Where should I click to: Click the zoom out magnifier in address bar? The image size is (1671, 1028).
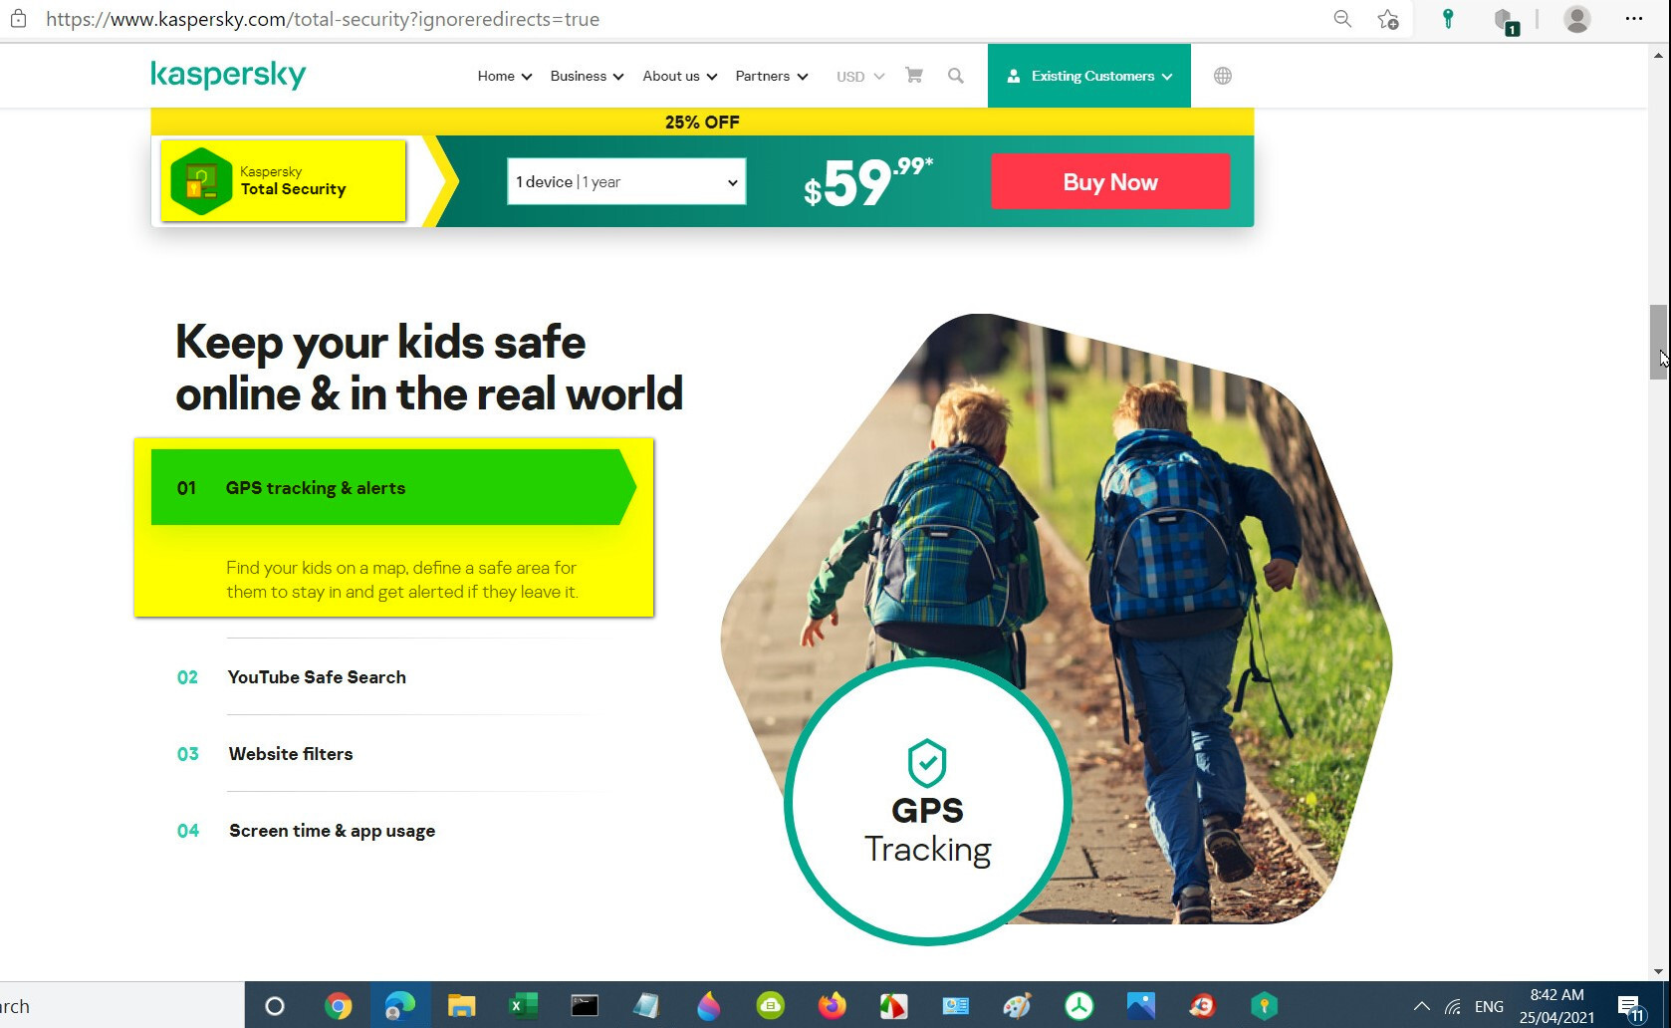[x=1342, y=19]
